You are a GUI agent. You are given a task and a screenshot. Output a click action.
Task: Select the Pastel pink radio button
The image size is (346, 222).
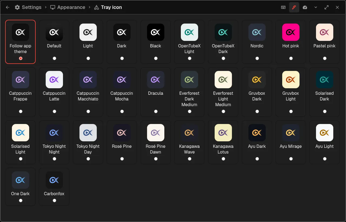pos(325,58)
